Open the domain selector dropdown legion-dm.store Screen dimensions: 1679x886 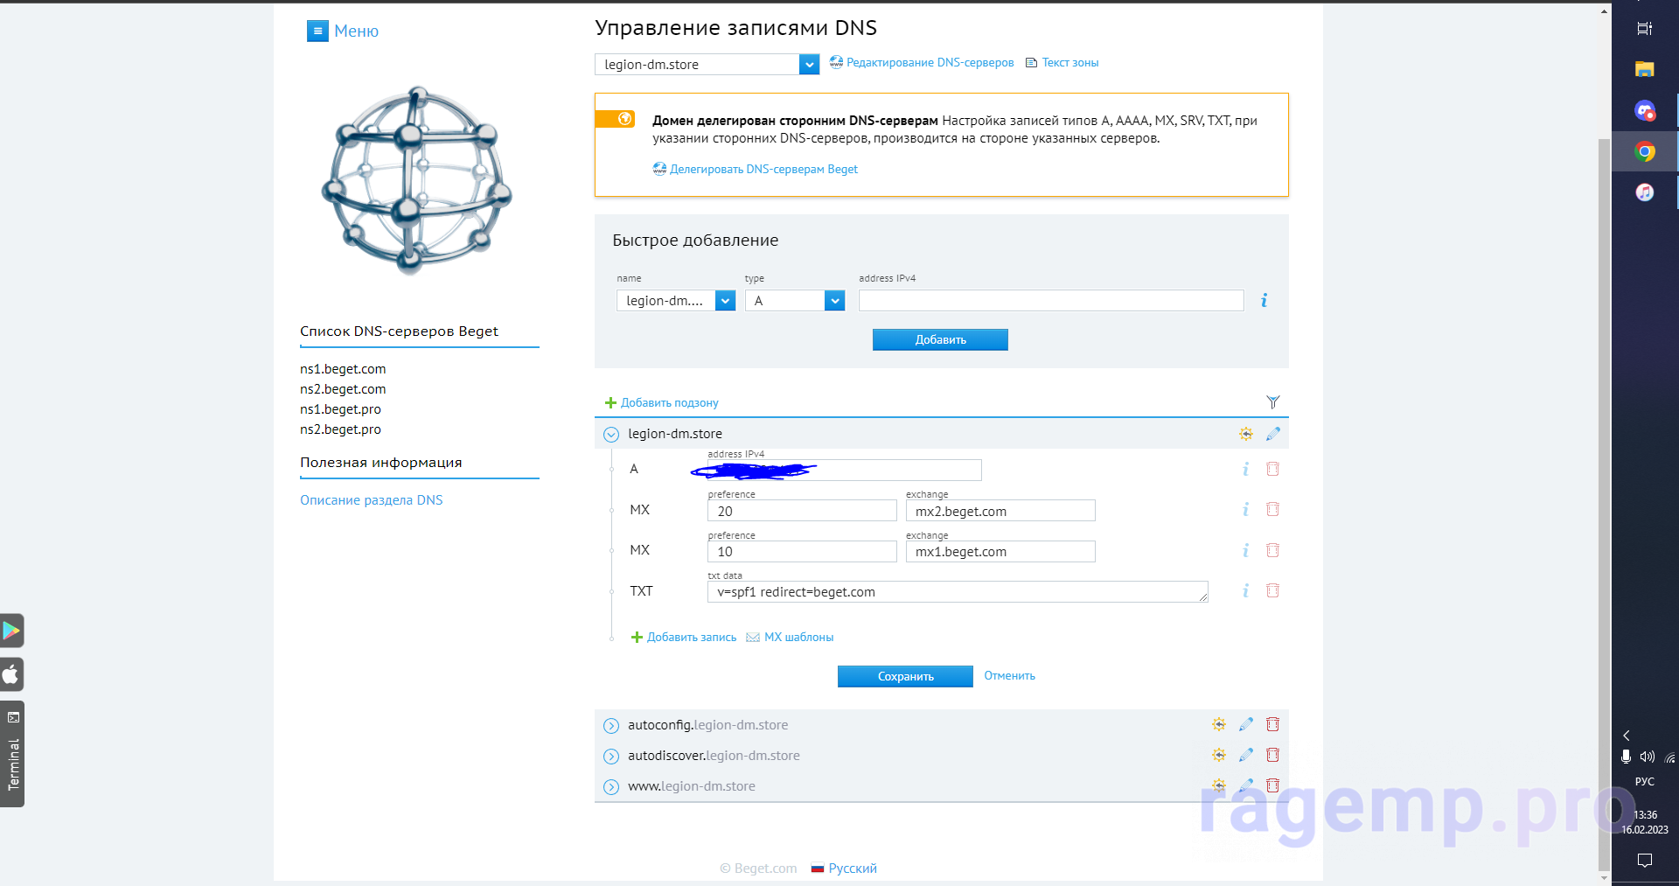coord(809,65)
